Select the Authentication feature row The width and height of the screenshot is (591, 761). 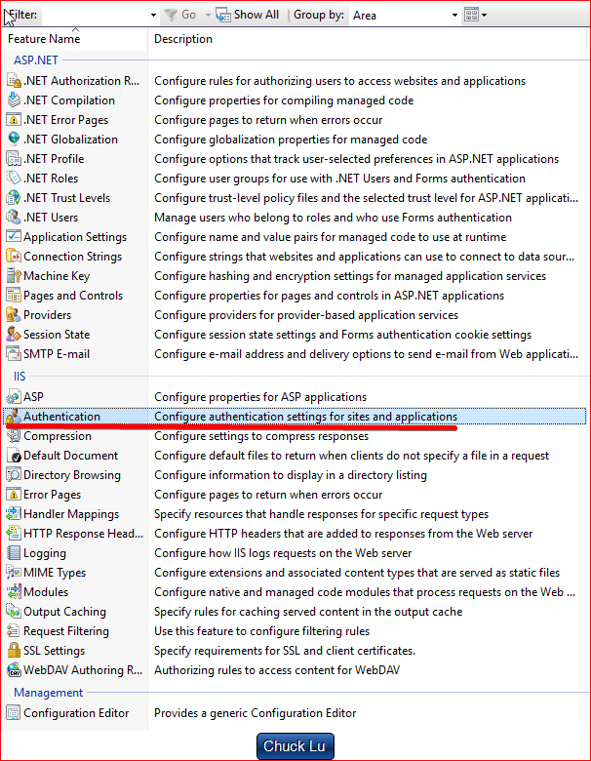pos(295,417)
